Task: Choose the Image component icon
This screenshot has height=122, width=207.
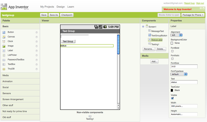Action: pos(4,46)
